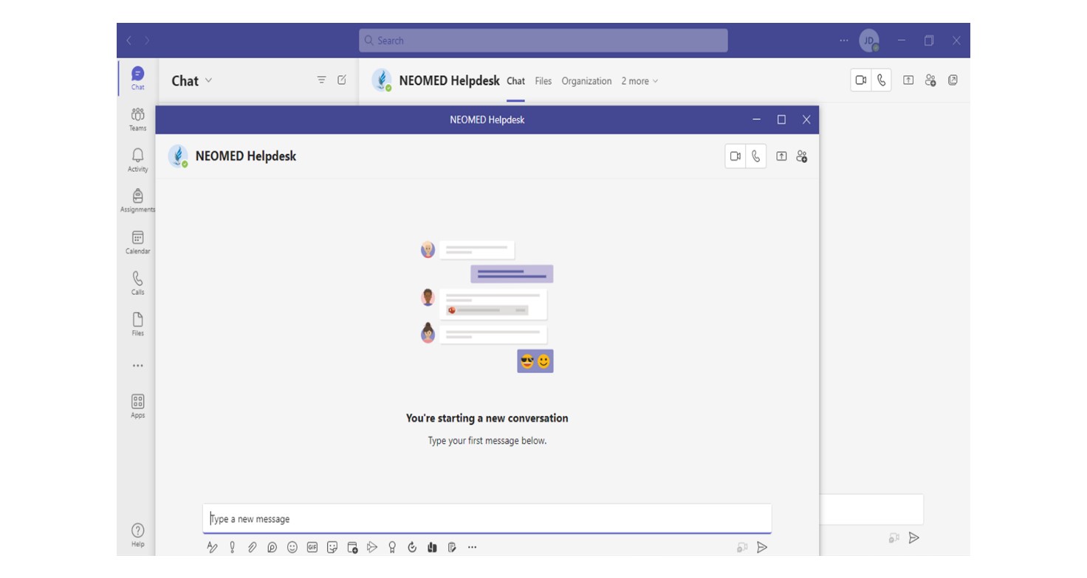Click the attach file paperclip icon

[x=252, y=547]
